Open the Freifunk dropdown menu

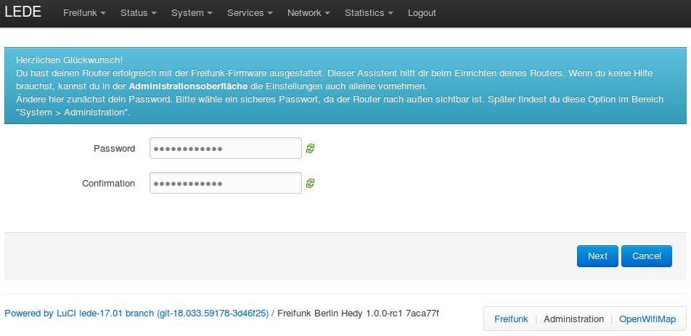tap(84, 13)
